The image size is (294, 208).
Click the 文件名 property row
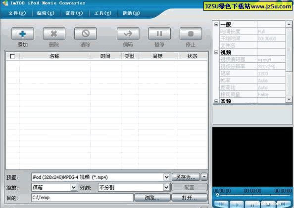tap(252, 45)
